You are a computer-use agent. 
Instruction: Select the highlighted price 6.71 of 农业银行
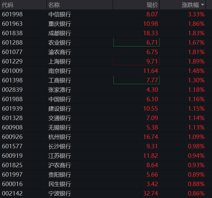[136, 42]
